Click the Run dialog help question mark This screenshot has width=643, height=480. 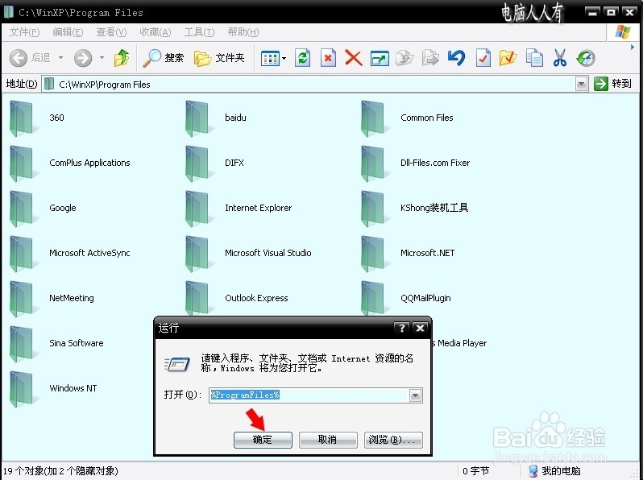click(402, 328)
